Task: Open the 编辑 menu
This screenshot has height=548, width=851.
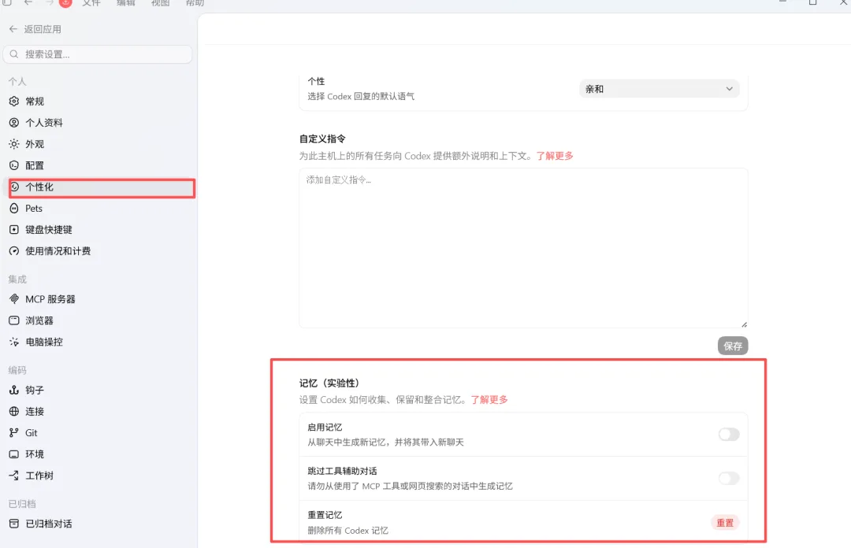Action: click(126, 2)
